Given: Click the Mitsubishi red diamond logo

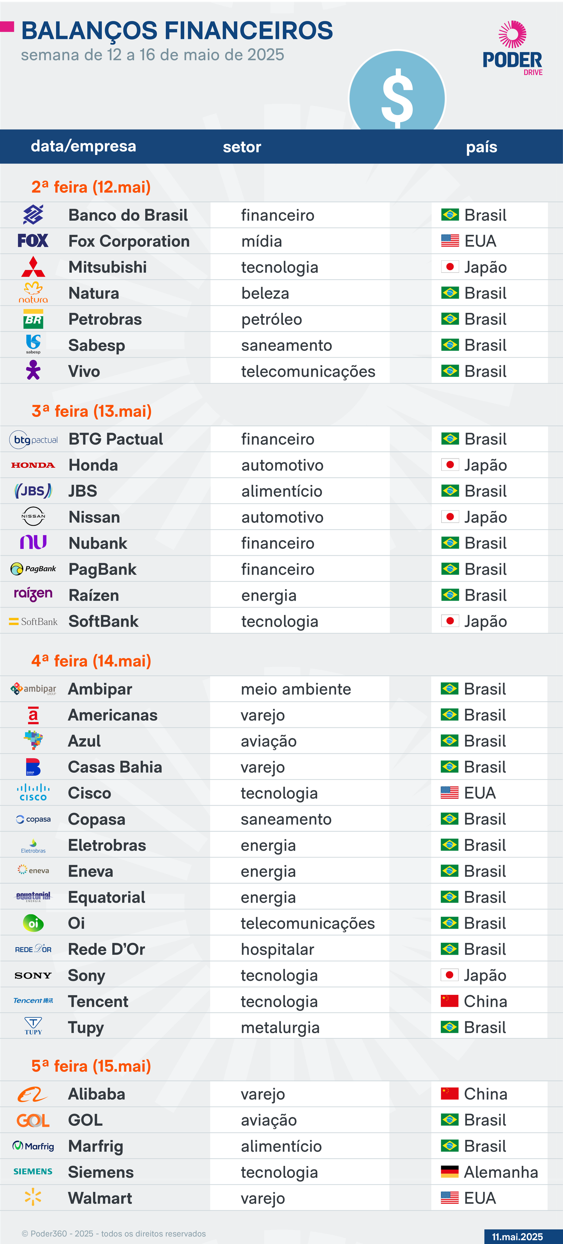Looking at the screenshot, I should click(33, 267).
